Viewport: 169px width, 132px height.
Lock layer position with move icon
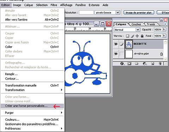coord(137,36)
